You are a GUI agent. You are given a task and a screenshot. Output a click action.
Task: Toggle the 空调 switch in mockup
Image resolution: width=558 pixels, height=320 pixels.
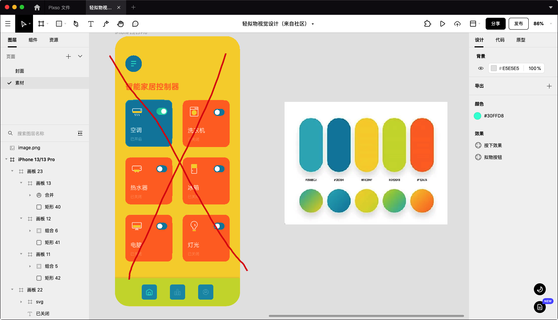pyautogui.click(x=162, y=111)
